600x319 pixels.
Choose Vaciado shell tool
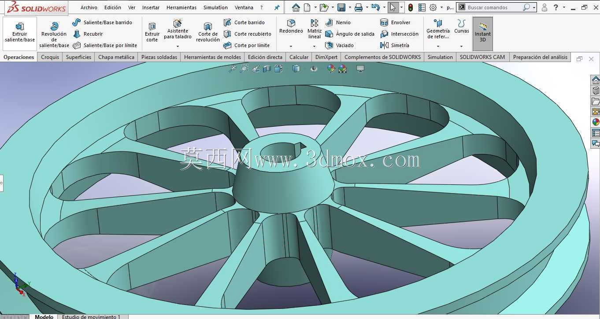tap(340, 45)
